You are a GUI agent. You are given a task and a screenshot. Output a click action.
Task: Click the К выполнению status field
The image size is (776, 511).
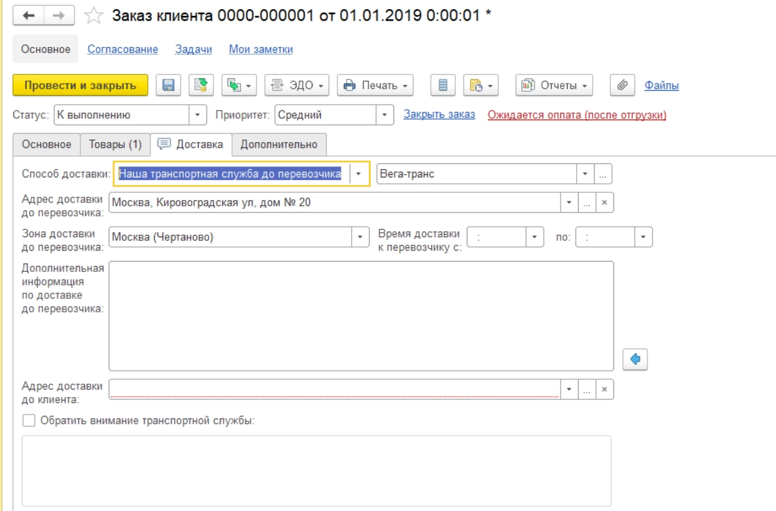(122, 116)
